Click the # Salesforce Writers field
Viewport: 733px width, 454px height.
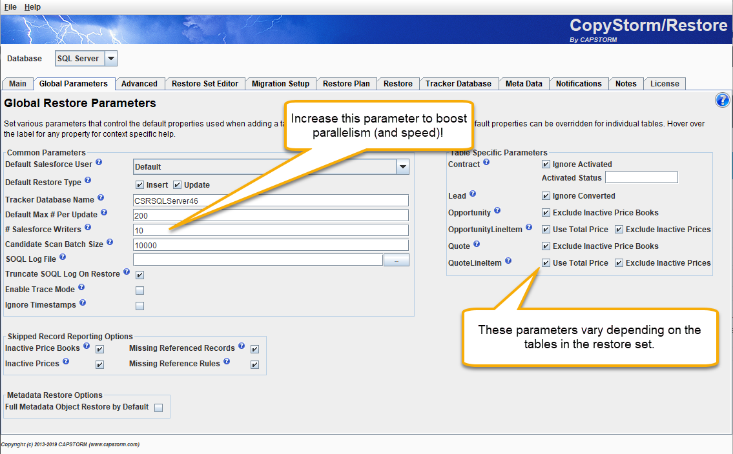click(x=271, y=230)
